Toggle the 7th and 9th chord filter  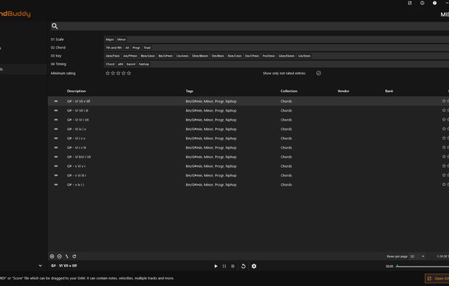pyautogui.click(x=113, y=48)
